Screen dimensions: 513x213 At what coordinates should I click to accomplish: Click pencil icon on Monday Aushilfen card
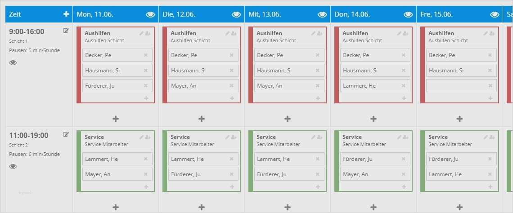[141, 33]
